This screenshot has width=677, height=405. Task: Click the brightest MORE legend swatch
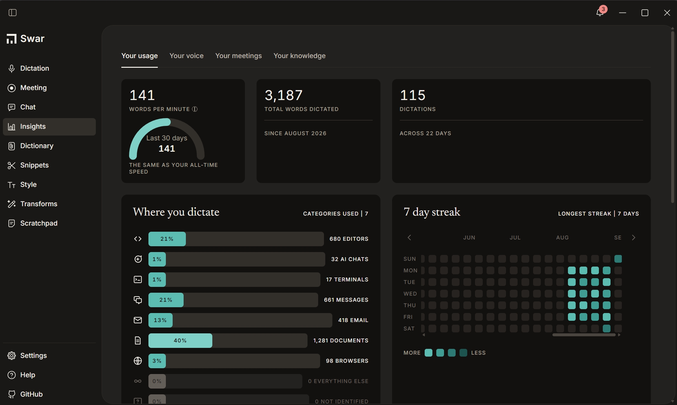pos(429,353)
